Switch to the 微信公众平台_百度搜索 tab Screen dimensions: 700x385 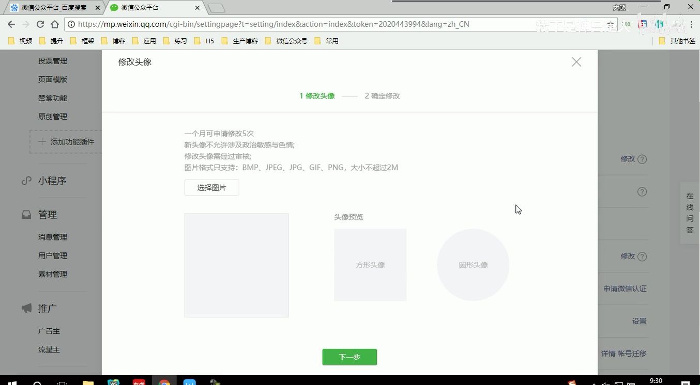click(54, 8)
